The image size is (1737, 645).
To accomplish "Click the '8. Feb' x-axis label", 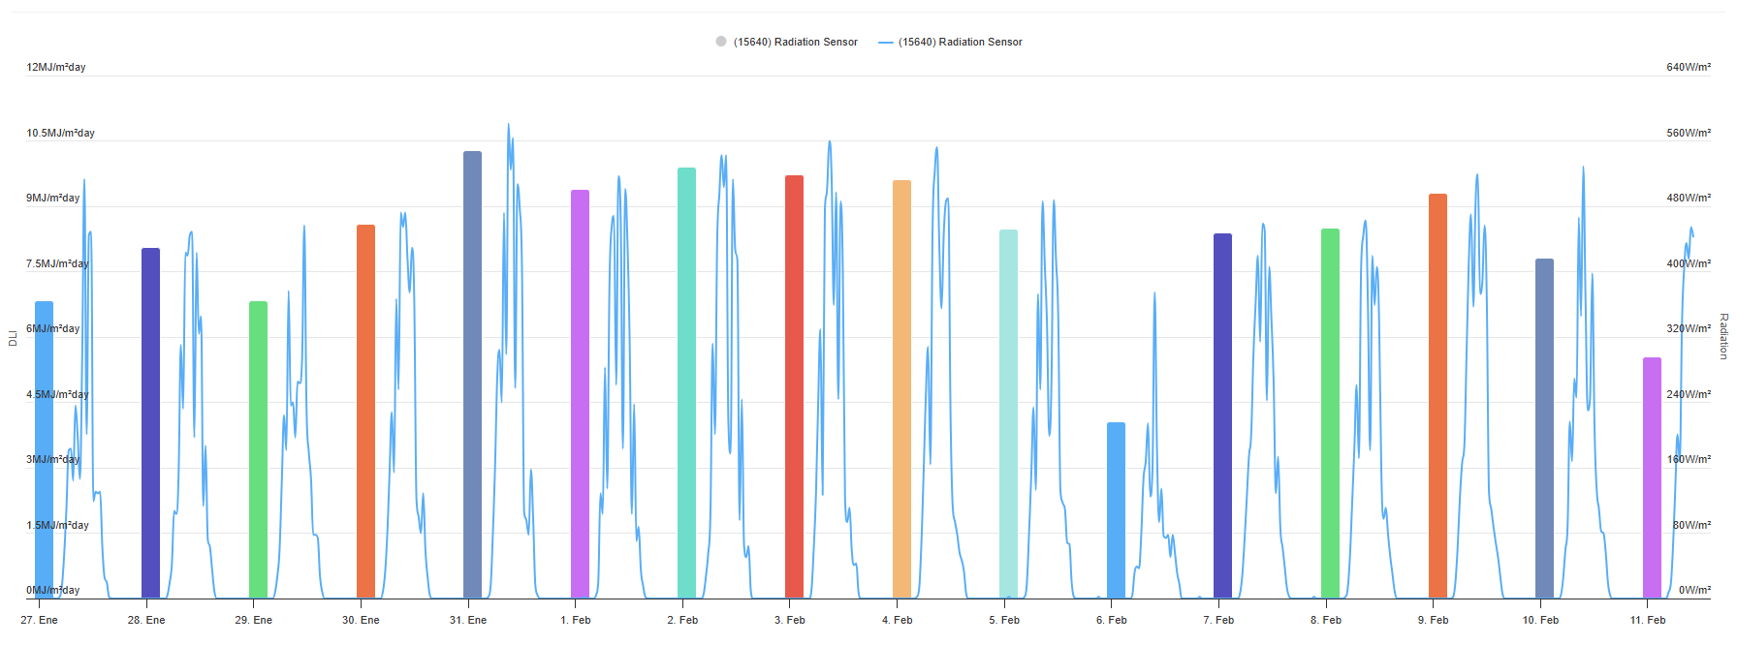I will [x=1326, y=620].
